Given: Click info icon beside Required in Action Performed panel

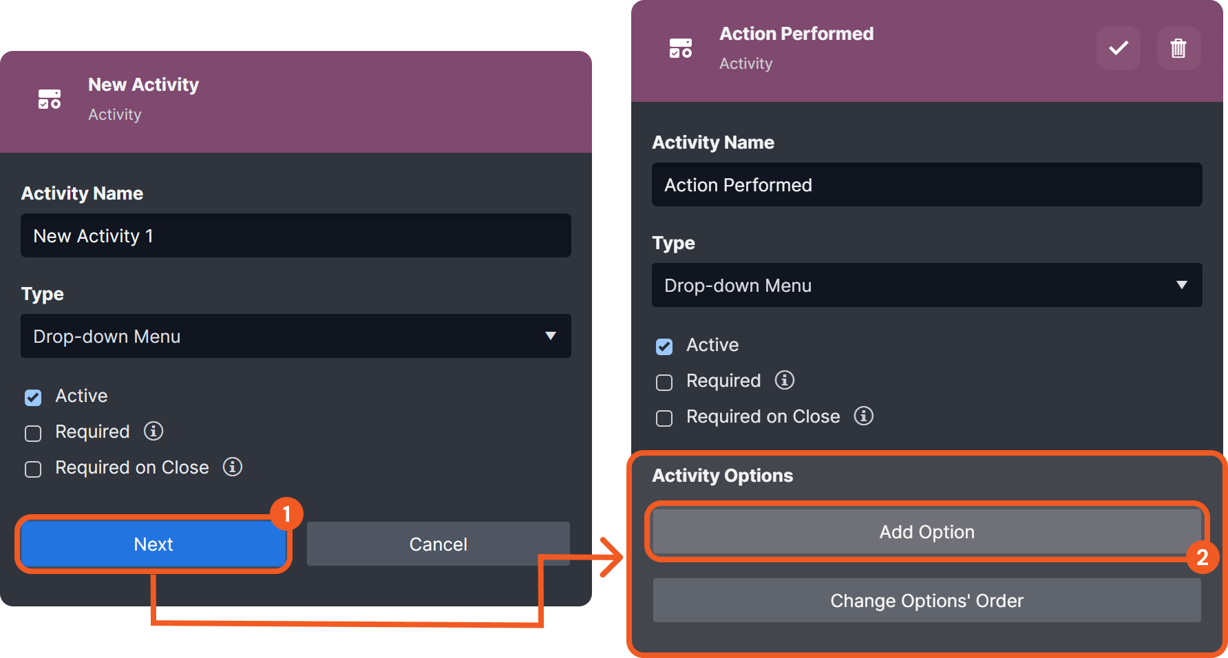Looking at the screenshot, I should pos(785,380).
